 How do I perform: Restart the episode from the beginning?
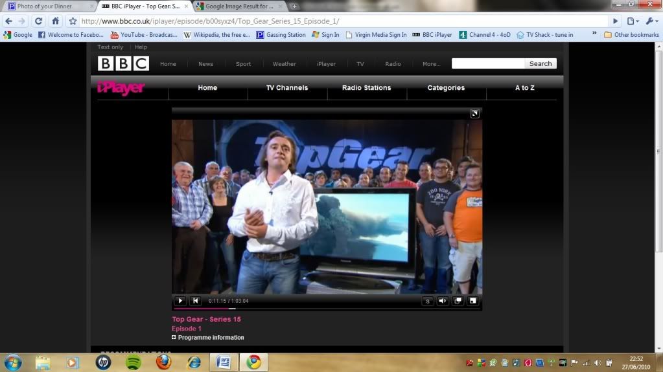(195, 301)
